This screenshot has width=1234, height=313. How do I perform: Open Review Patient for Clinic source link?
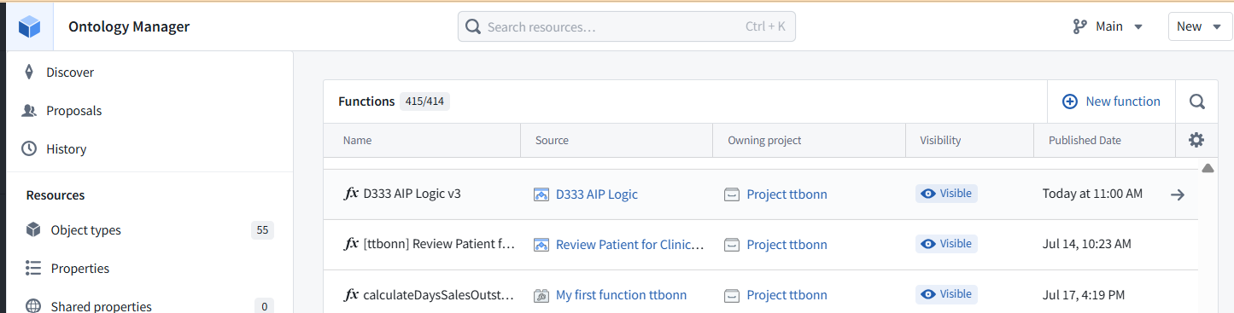click(x=630, y=245)
